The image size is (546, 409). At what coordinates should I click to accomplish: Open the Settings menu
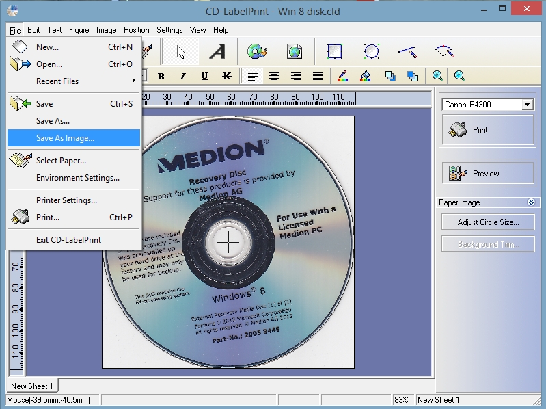point(169,30)
